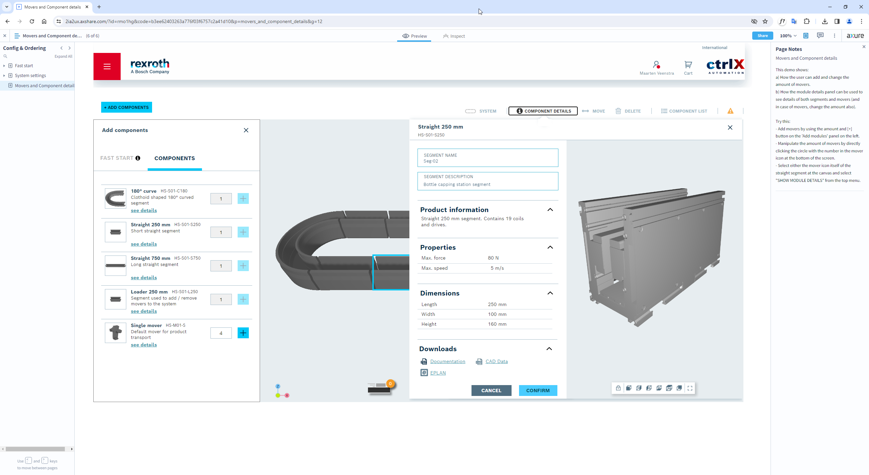
Task: Enter fullscreen in the 3D viewer
Action: (690, 388)
